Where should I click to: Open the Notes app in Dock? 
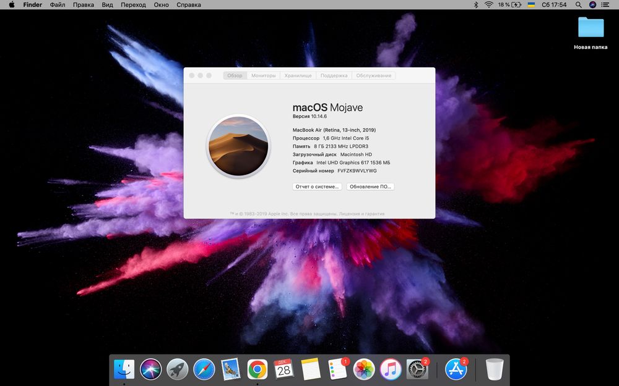(x=310, y=369)
